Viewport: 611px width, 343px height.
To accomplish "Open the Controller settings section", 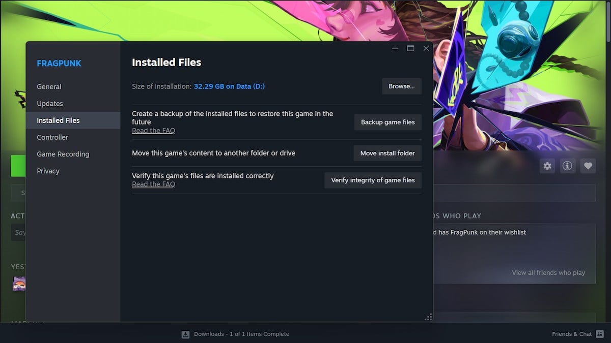I will click(x=52, y=137).
